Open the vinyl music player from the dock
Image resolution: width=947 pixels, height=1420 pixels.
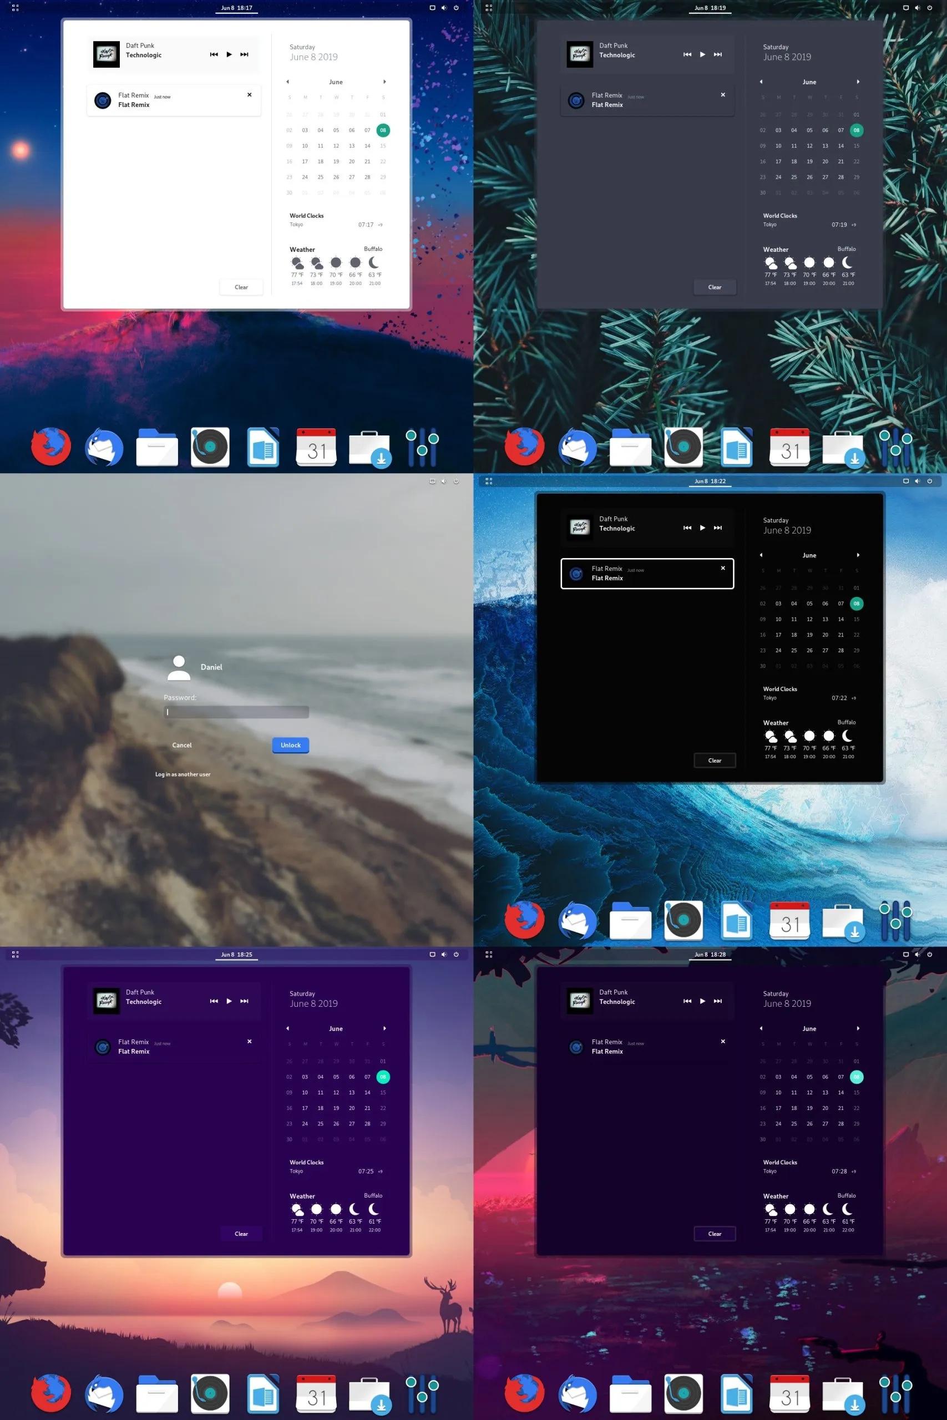tap(210, 447)
